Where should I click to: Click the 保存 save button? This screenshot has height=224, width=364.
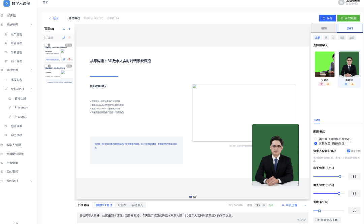pos(327,18)
